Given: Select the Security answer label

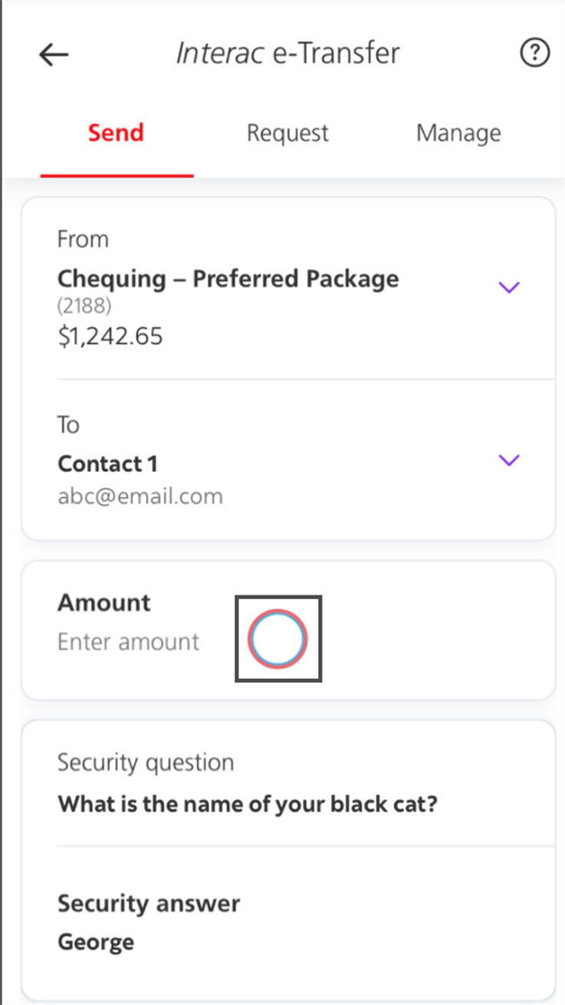Looking at the screenshot, I should pyautogui.click(x=149, y=904).
